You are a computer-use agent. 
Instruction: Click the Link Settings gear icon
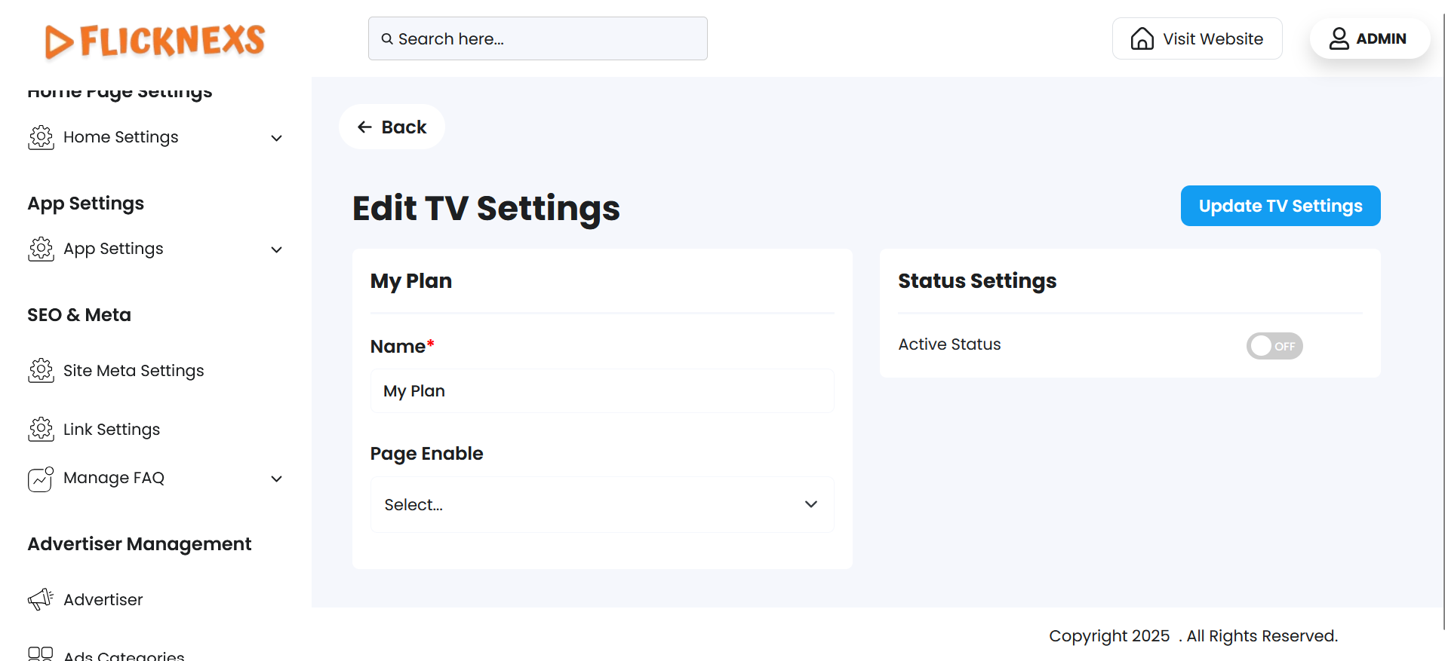[x=41, y=429]
